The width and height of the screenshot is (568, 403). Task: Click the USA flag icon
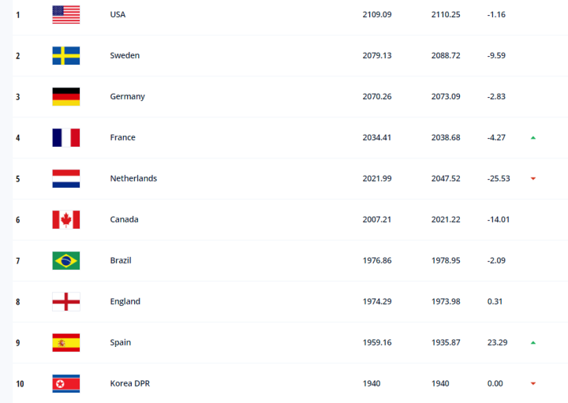point(65,14)
